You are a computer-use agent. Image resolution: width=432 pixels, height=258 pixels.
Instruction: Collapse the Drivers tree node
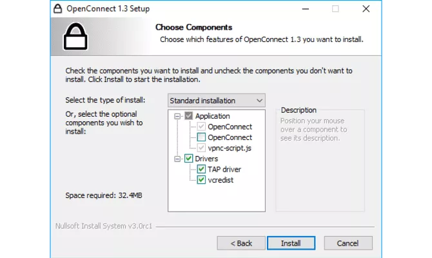[178, 159]
